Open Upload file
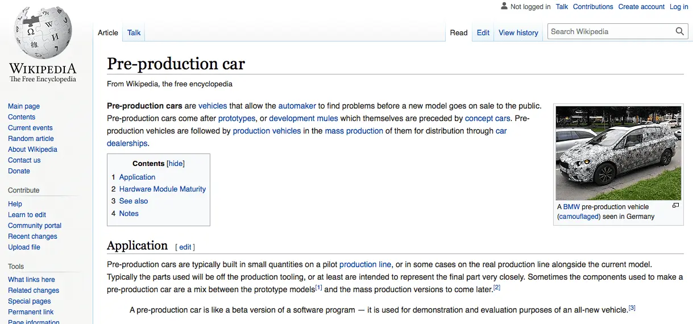The width and height of the screenshot is (693, 324). point(24,247)
